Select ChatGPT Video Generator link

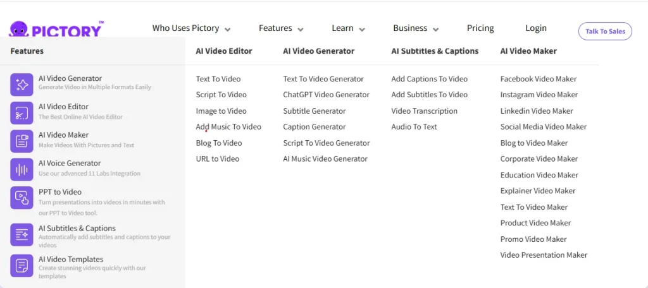(326, 95)
